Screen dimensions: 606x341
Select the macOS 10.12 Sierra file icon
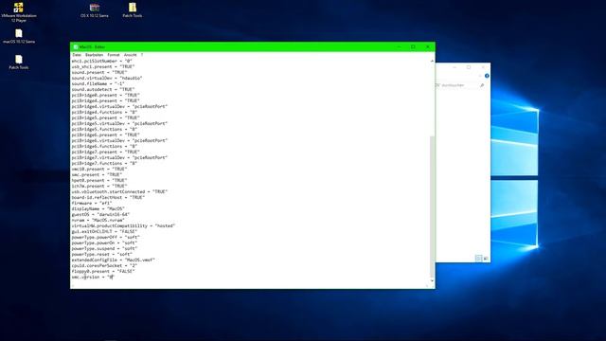tap(19, 36)
